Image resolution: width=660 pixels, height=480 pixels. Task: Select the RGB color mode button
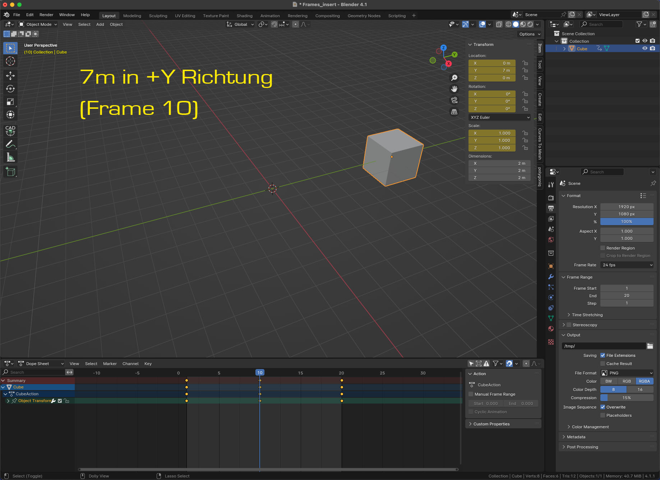[x=627, y=381]
